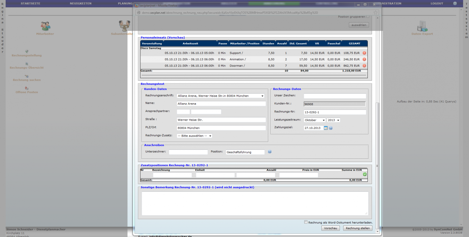The height and width of the screenshot is (237, 469).
Task: Click the Rechnungsstellung sidebar icon
Action: click(27, 51)
